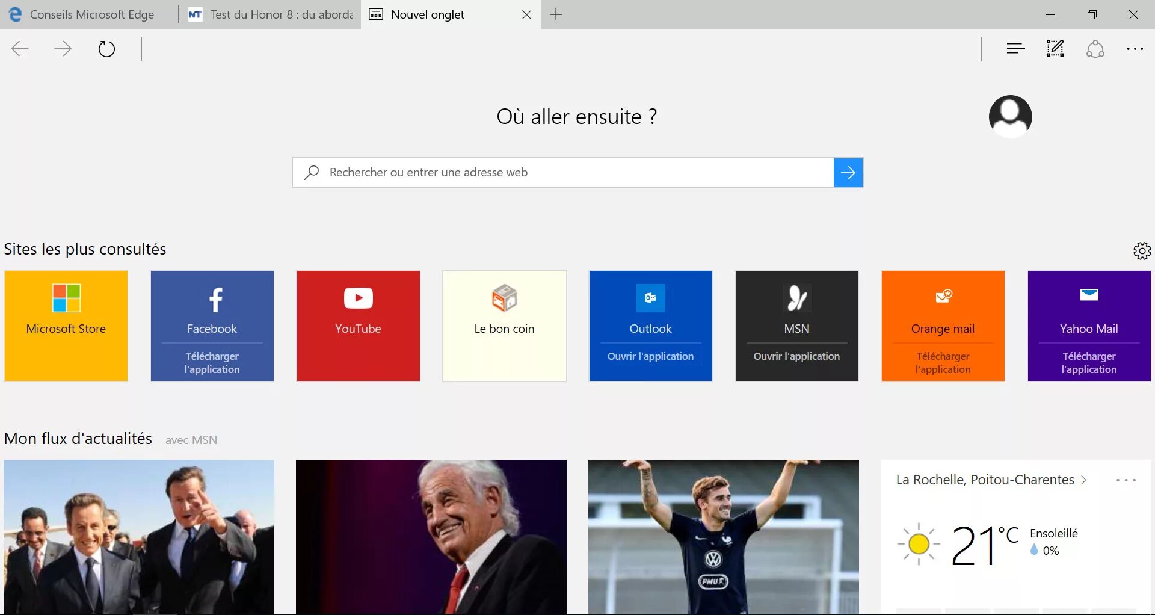Submit the search with the blue arrow
1155x615 pixels.
pyautogui.click(x=848, y=173)
